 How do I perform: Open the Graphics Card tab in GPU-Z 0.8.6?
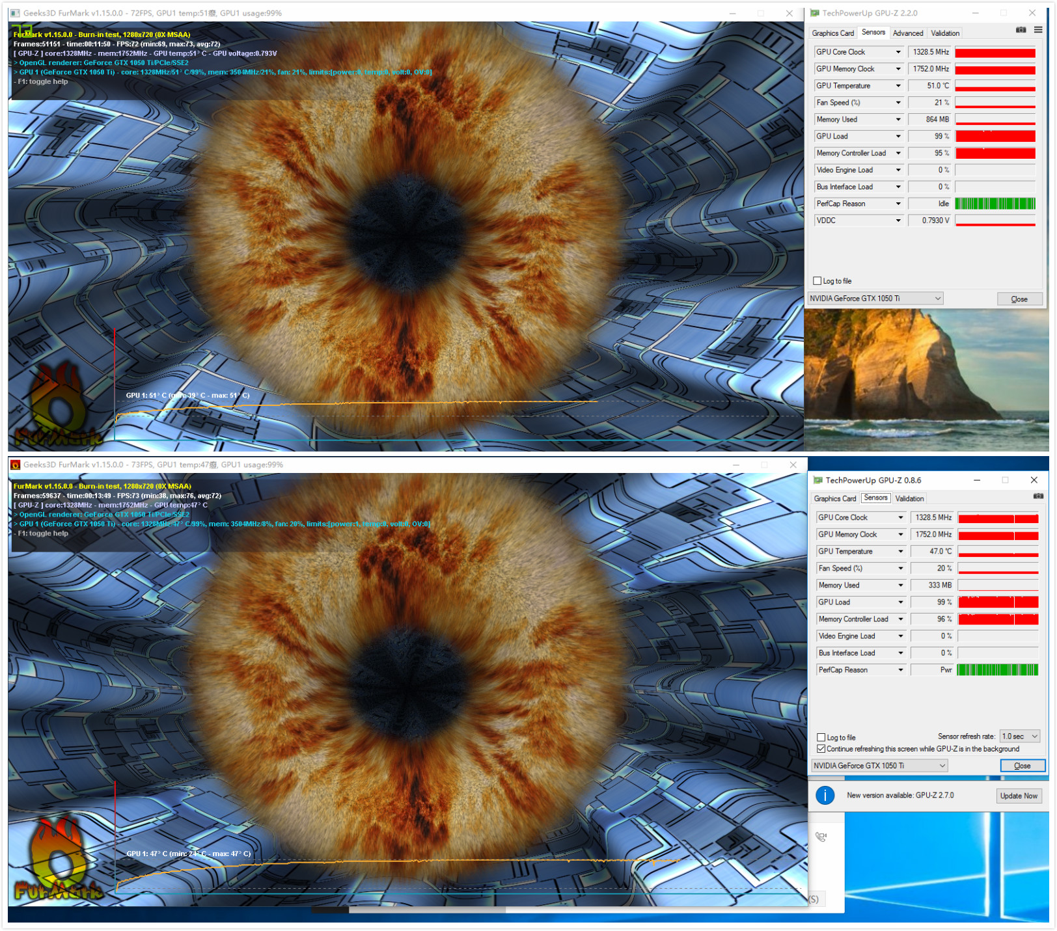click(x=834, y=498)
